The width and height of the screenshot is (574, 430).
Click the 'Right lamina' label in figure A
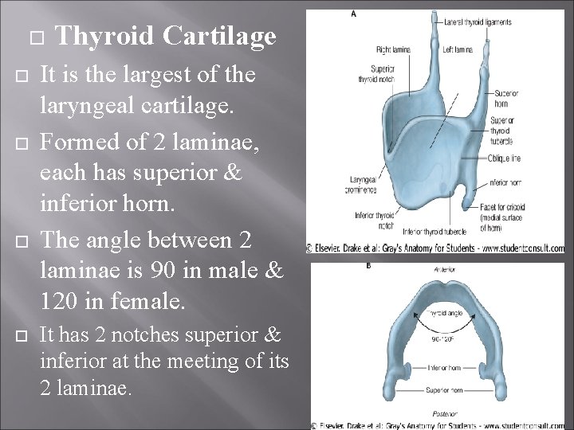(x=393, y=49)
